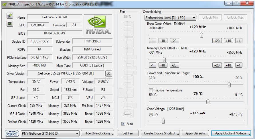Click the GPU field GM204-A

point(38,25)
